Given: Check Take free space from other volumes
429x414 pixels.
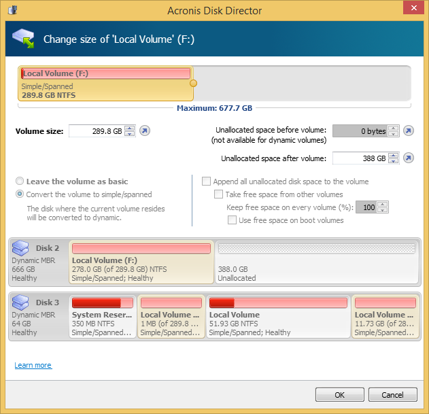Looking at the screenshot, I should tap(218, 194).
